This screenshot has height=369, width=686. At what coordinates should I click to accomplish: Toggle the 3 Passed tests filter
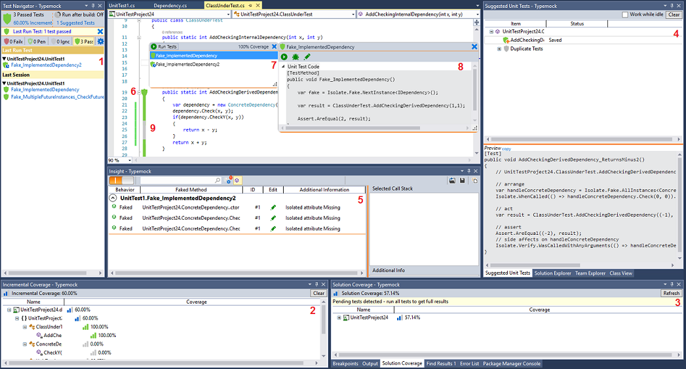pos(83,41)
